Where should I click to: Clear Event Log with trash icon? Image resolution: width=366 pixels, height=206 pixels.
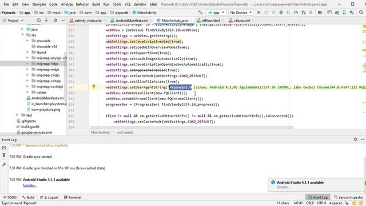(x=4, y=155)
